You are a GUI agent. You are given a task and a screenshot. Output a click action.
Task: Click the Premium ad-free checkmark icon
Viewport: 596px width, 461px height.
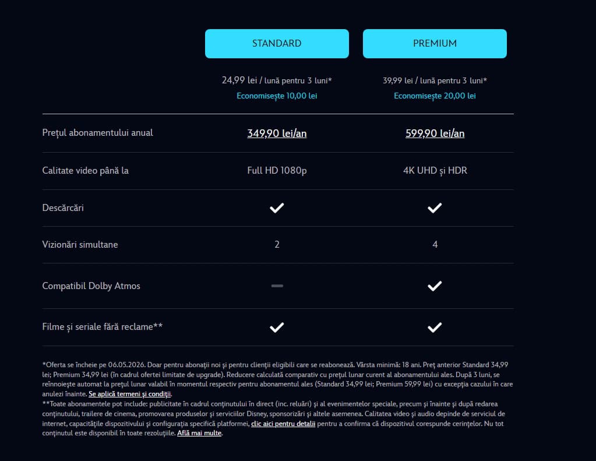pos(435,327)
